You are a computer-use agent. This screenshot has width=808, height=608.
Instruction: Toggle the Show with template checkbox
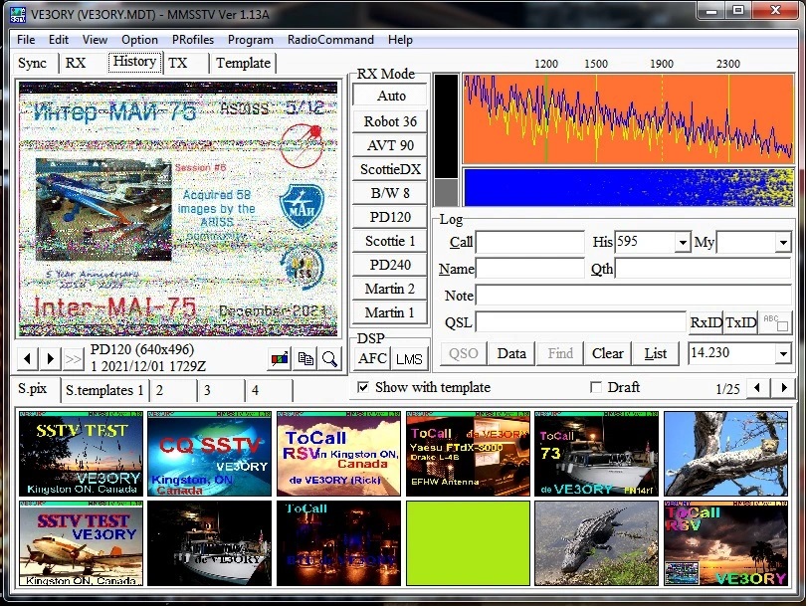click(x=363, y=387)
